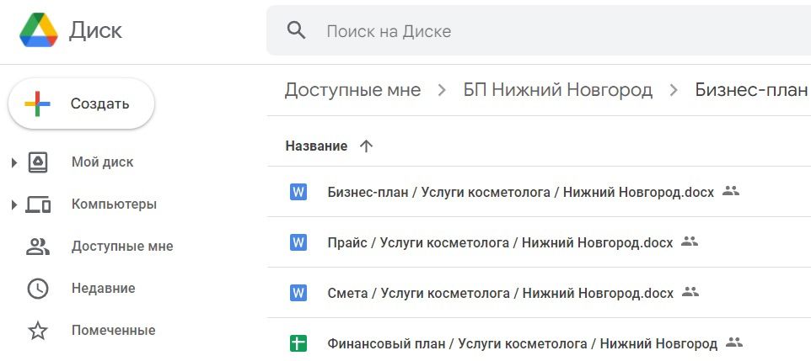Click the Computers device icon
Image resolution: width=811 pixels, height=361 pixels.
point(38,204)
